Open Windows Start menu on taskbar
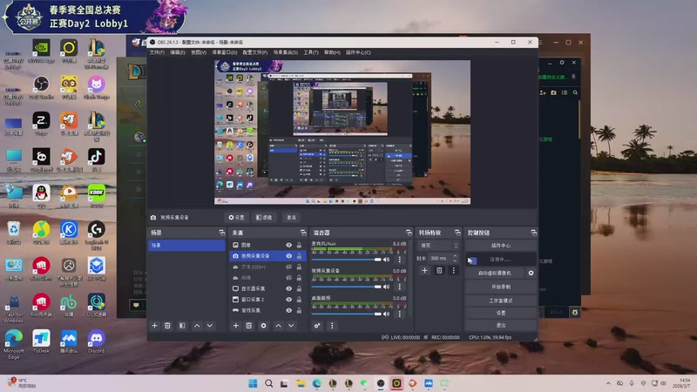This screenshot has width=697, height=392. click(x=253, y=383)
